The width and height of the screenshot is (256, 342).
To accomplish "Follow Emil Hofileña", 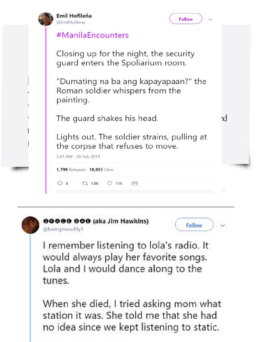I will [x=186, y=19].
